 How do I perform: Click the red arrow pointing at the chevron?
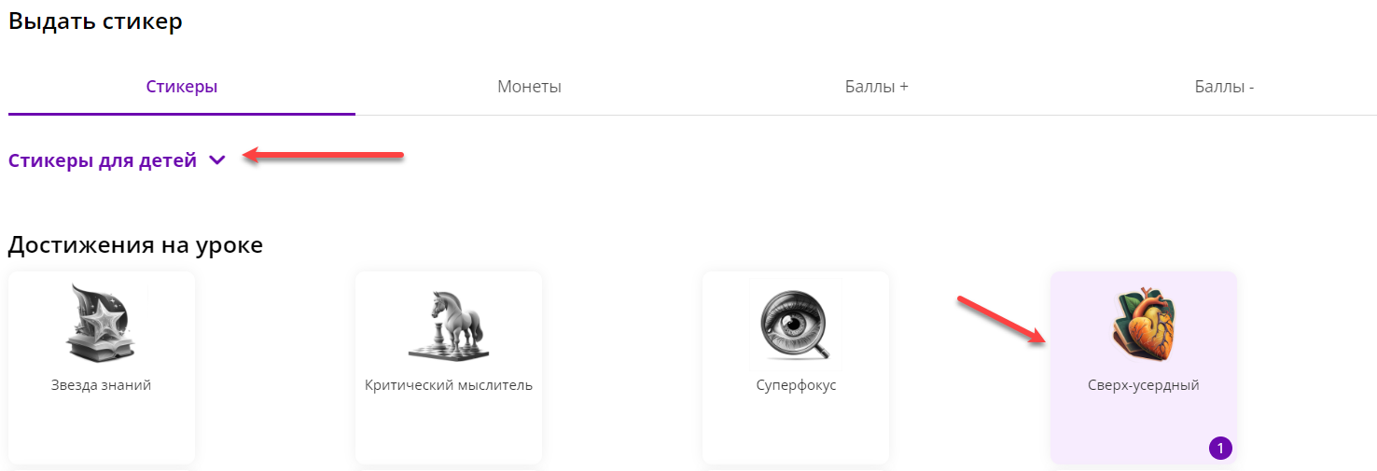323,155
